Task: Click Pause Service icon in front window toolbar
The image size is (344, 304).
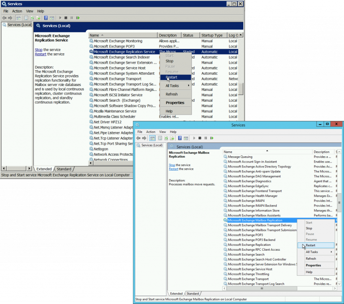Action: (206, 138)
